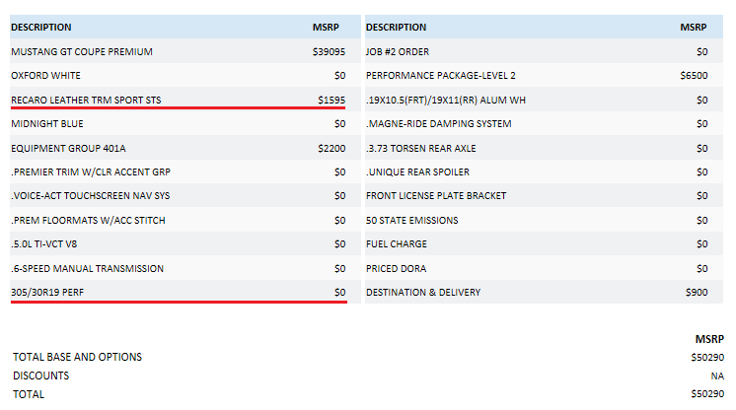Click the $0 value in the MIDNIGHT BLUE row
This screenshot has width=736, height=410.
point(339,124)
